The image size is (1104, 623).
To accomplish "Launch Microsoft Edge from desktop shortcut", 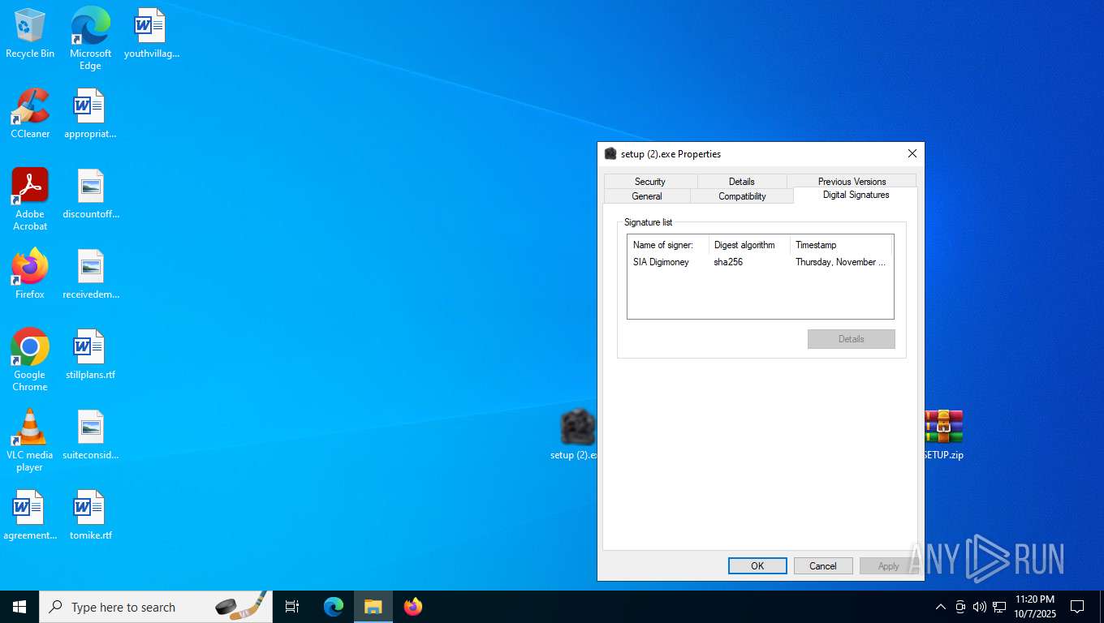I will (x=90, y=38).
